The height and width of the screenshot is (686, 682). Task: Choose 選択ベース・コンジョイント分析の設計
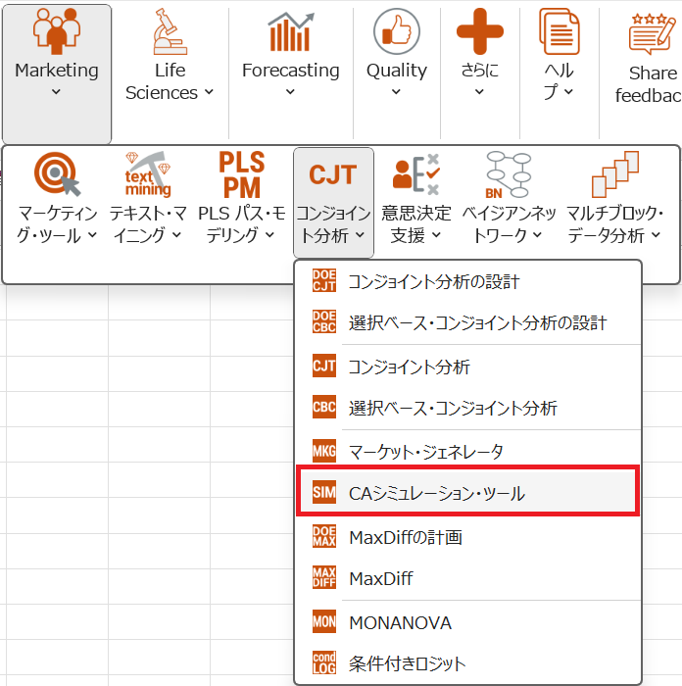click(476, 323)
